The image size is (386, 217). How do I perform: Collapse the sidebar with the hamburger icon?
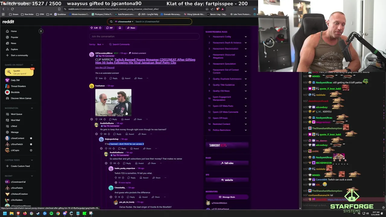(41, 31)
